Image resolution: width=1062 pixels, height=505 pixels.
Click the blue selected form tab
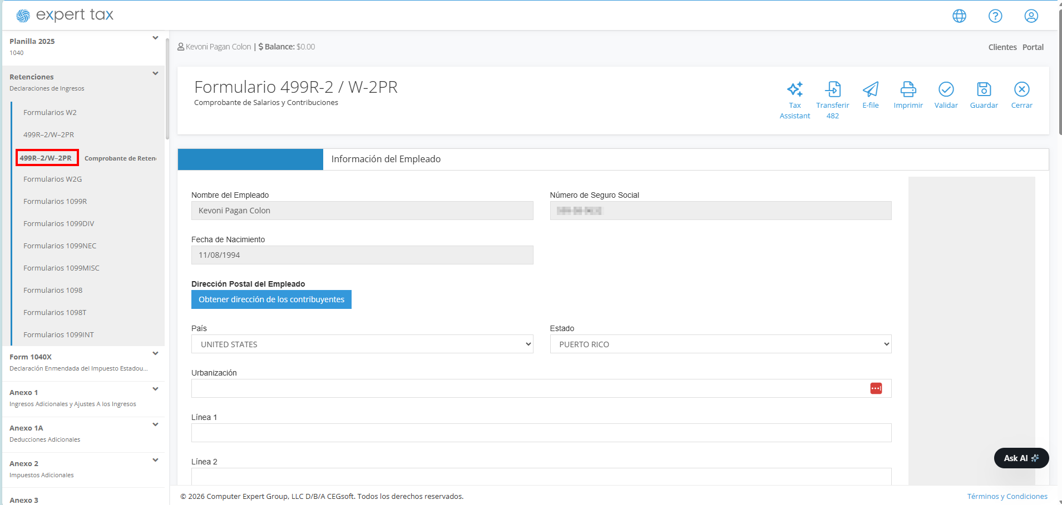click(x=250, y=159)
